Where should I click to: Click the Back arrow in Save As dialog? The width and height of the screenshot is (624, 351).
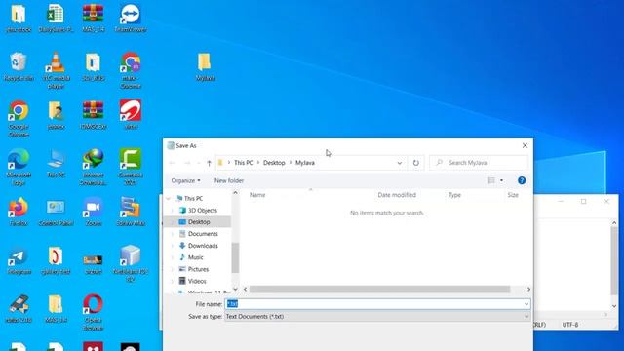pos(173,163)
